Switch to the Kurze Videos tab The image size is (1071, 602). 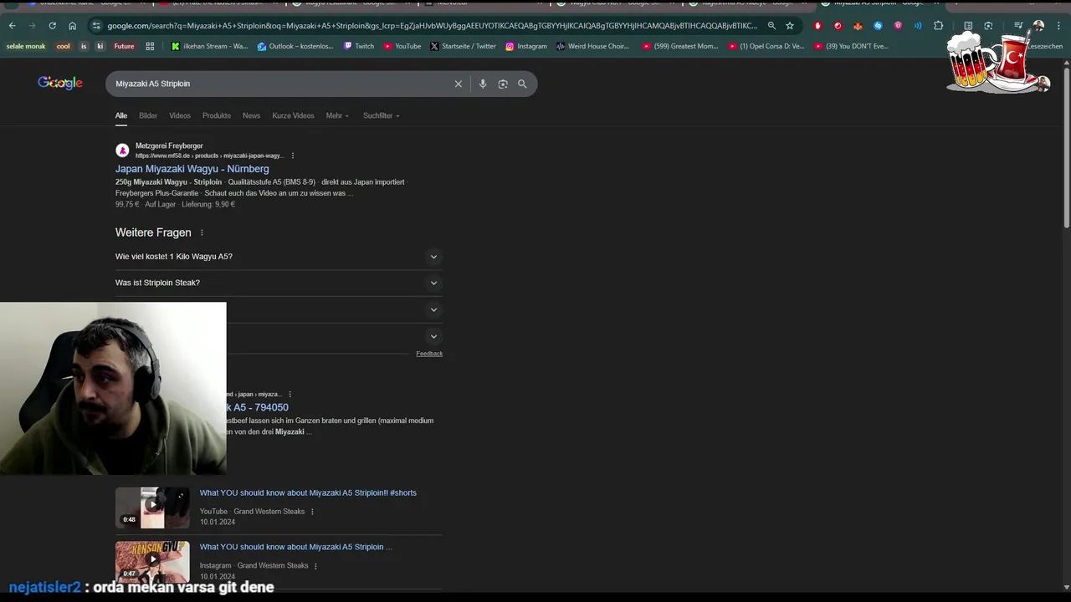tap(293, 115)
